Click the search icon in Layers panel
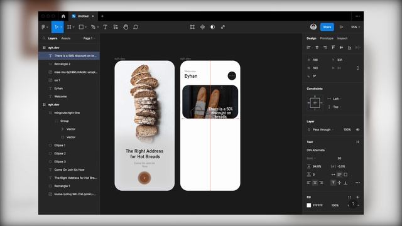This screenshot has height=226, width=402. [44, 38]
